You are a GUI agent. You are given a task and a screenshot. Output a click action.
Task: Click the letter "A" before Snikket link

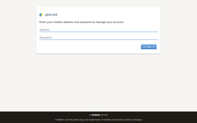point(90,115)
